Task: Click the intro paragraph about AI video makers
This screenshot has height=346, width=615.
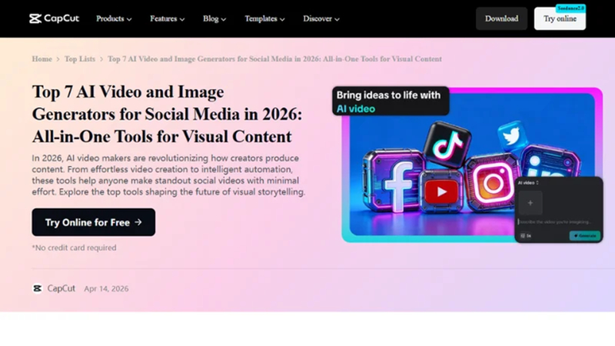Action: (168, 175)
